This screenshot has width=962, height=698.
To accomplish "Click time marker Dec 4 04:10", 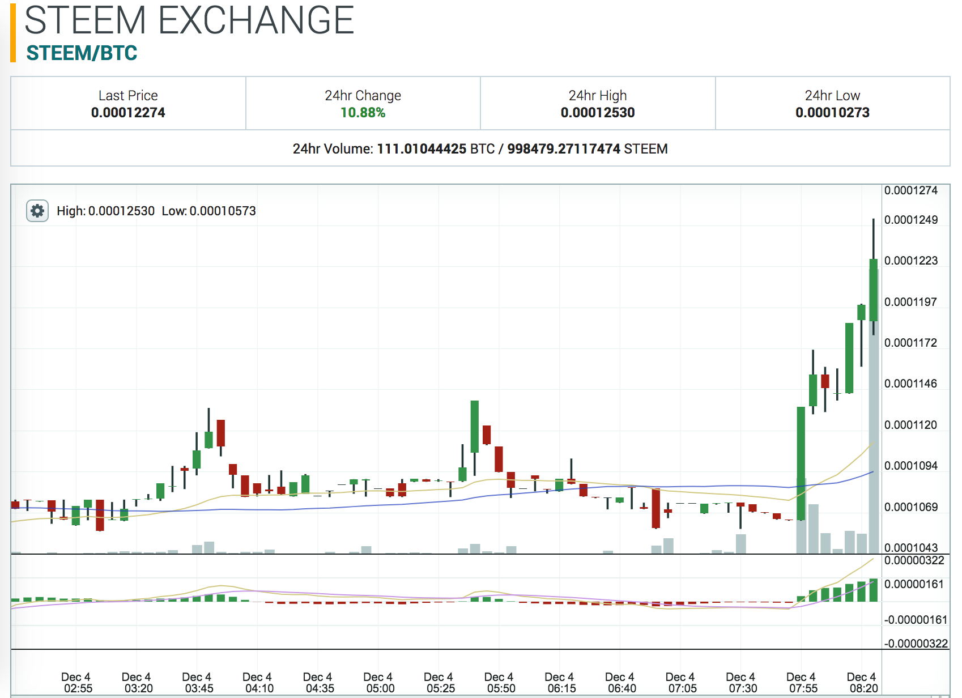I will click(x=258, y=683).
